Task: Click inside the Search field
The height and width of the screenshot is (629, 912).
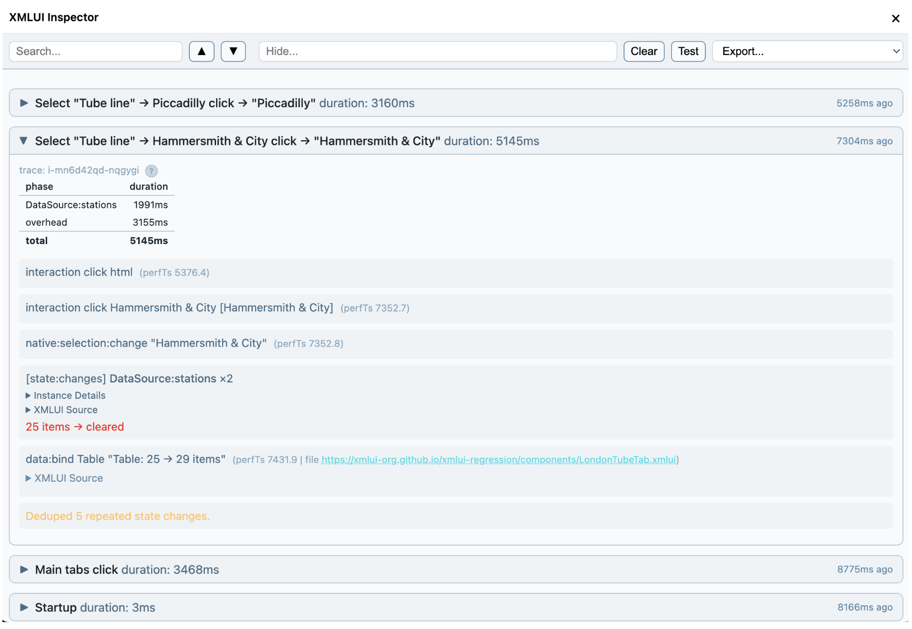Action: (x=95, y=51)
